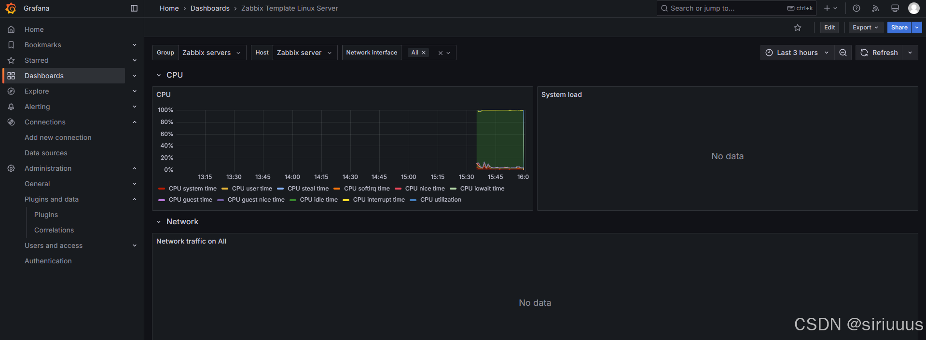Image resolution: width=926 pixels, height=340 pixels.
Task: Open the plus new menu in top bar
Action: 830,8
